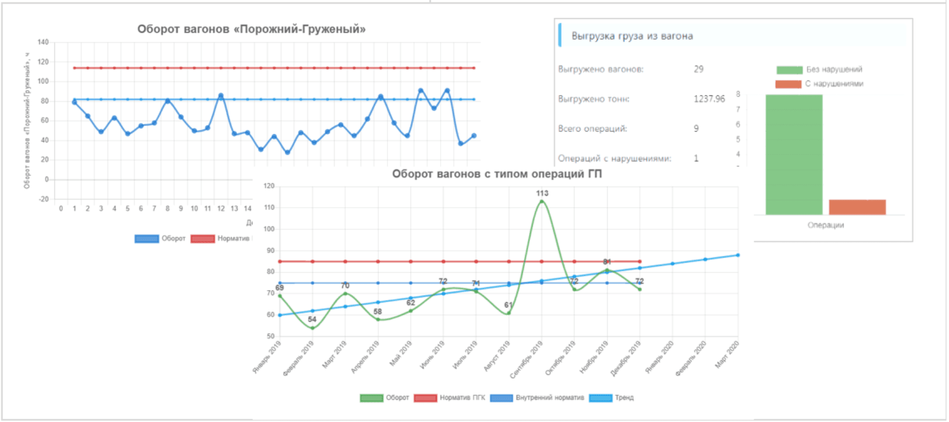Viewport: 949px width, 422px height.
Task: Click the 140 y-axis tick in the Порожний-Груженый chart
Action: coord(43,42)
